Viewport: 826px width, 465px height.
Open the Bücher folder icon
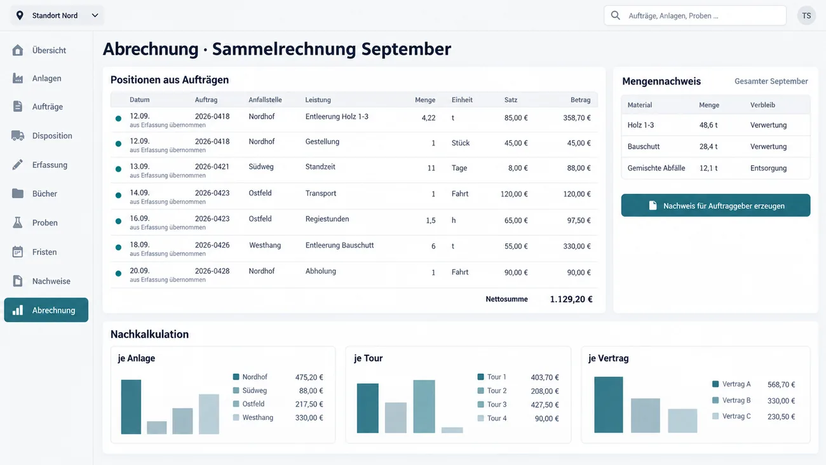18,193
